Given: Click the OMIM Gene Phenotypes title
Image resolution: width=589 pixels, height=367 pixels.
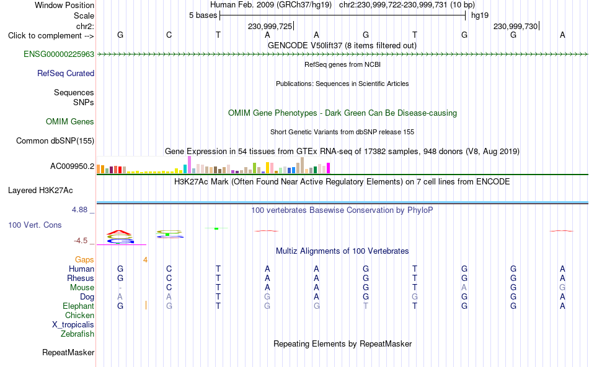Looking at the screenshot, I should tap(342, 113).
